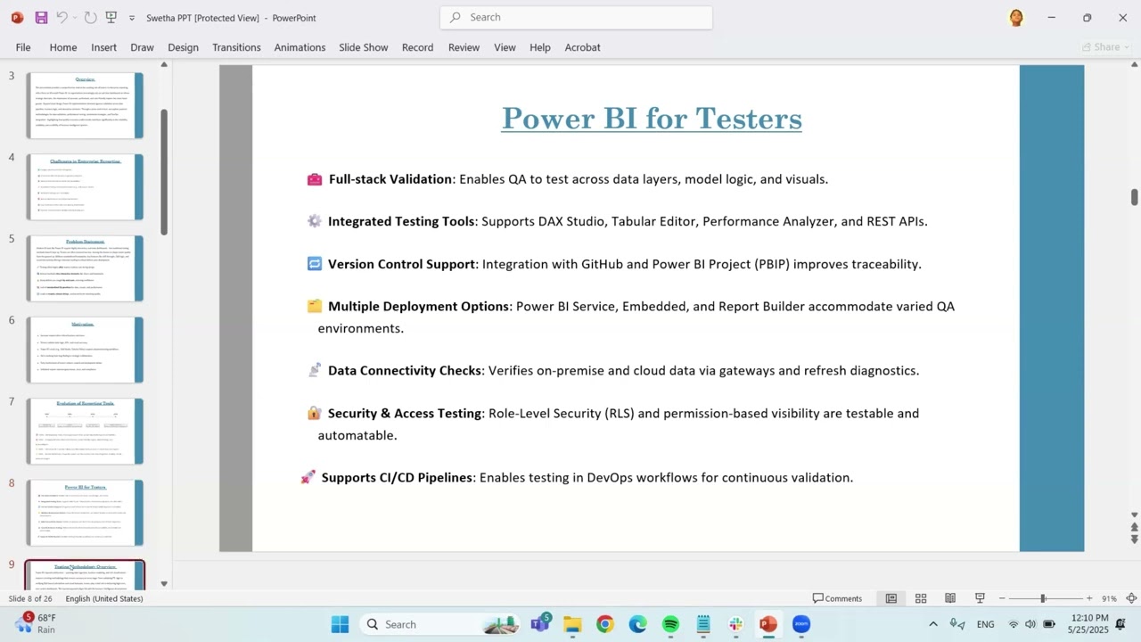Viewport: 1141px width, 642px height.
Task: Click the Data Connectivity Checks bullet text
Action: click(623, 370)
